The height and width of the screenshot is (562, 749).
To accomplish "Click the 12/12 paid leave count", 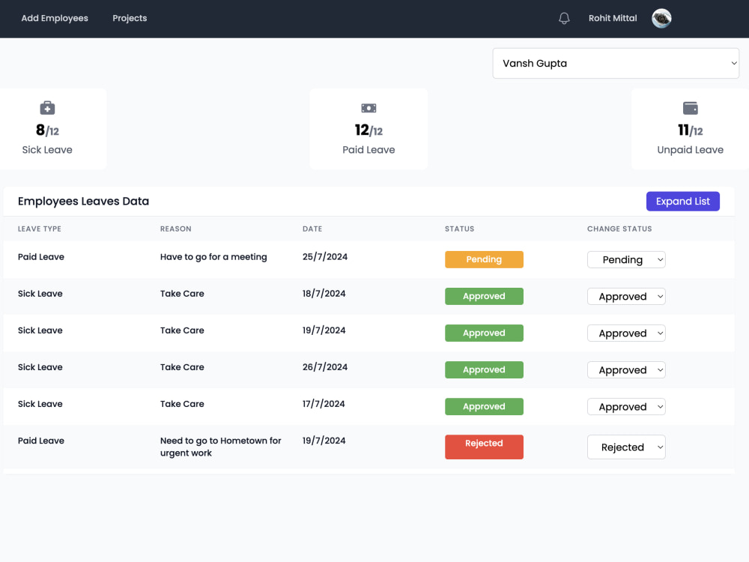I will coord(369,130).
